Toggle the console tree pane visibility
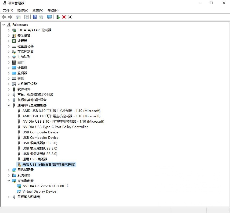This screenshot has width=230, height=213. pos(18,17)
